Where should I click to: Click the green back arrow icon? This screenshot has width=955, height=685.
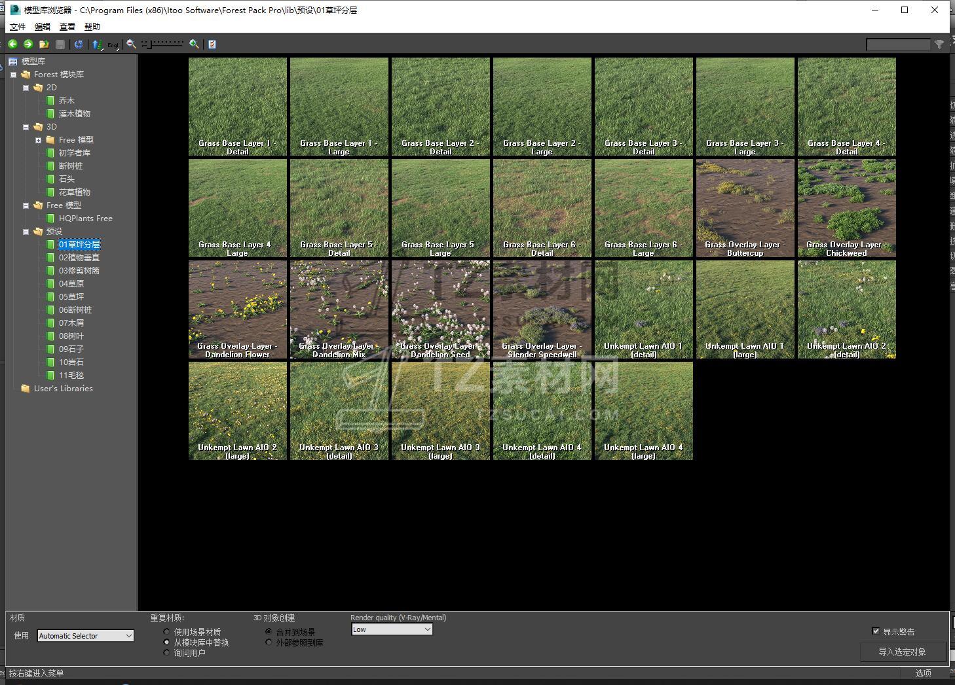click(12, 44)
